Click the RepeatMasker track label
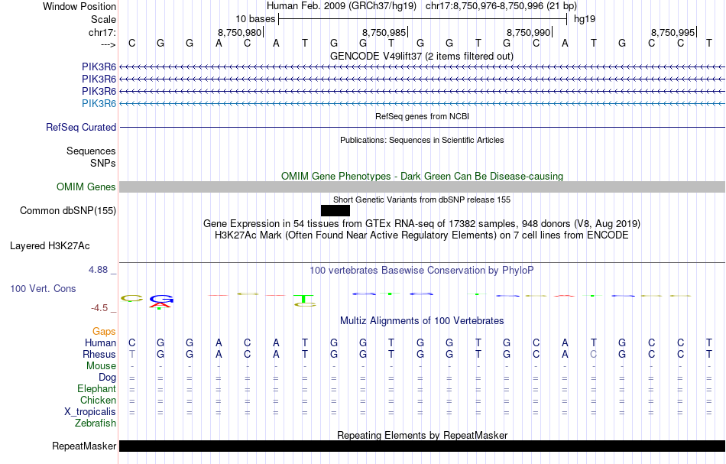The width and height of the screenshot is (726, 464). [84, 446]
